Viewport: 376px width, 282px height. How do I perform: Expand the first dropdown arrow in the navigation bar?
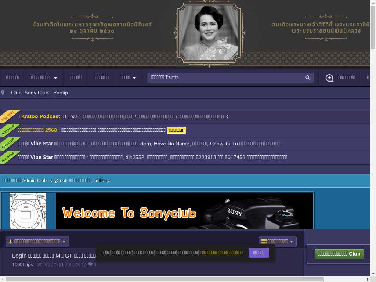point(55,78)
